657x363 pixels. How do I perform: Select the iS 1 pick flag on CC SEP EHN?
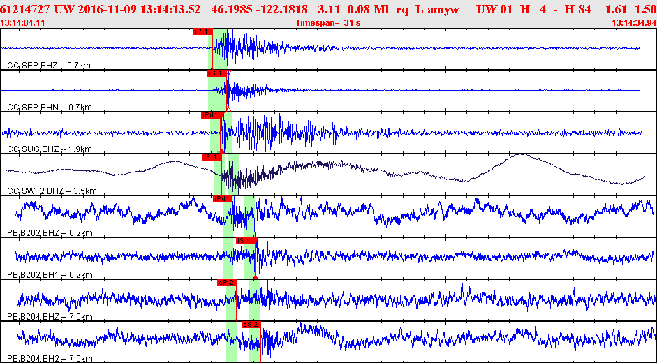pos(217,73)
